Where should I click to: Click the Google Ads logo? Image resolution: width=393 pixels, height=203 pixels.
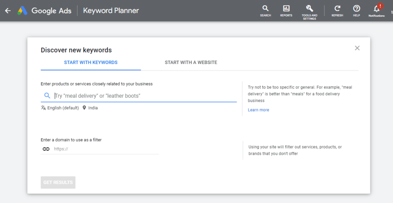tap(22, 11)
